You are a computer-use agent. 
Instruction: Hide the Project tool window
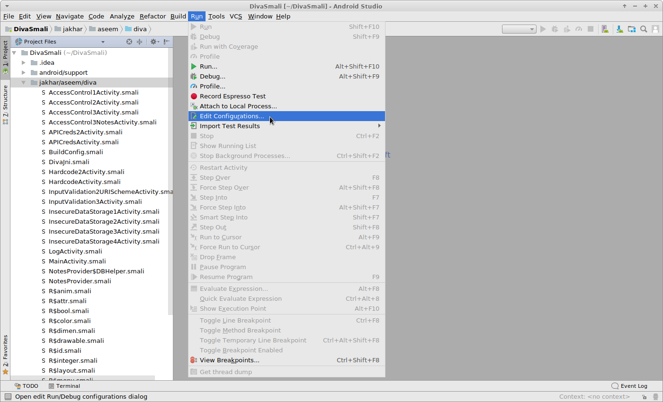coord(166,42)
